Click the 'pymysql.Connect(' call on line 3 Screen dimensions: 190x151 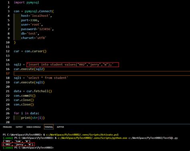[39, 11]
